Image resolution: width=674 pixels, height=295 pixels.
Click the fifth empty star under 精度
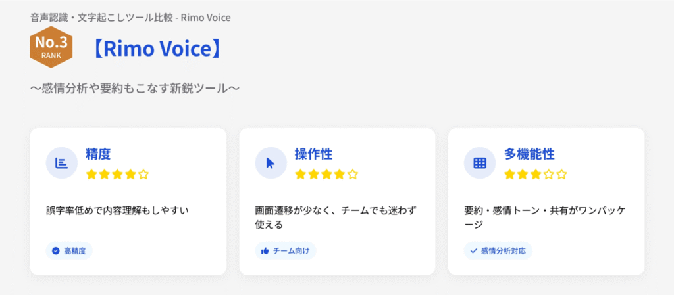(143, 174)
